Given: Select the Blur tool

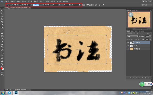Looking at the screenshot, I should pyautogui.click(x=2, y=44).
